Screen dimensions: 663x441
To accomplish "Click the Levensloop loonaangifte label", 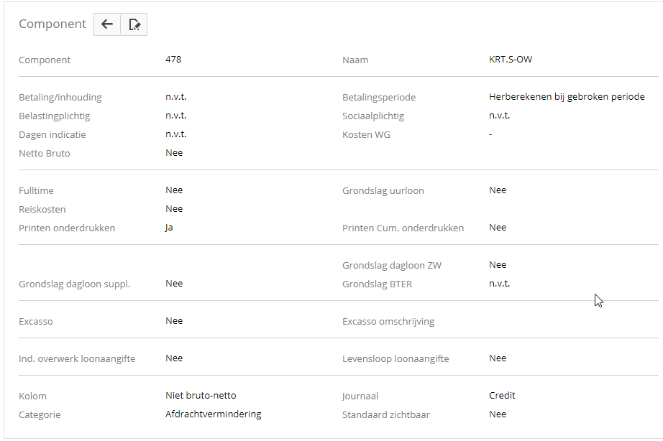I will tap(395, 358).
